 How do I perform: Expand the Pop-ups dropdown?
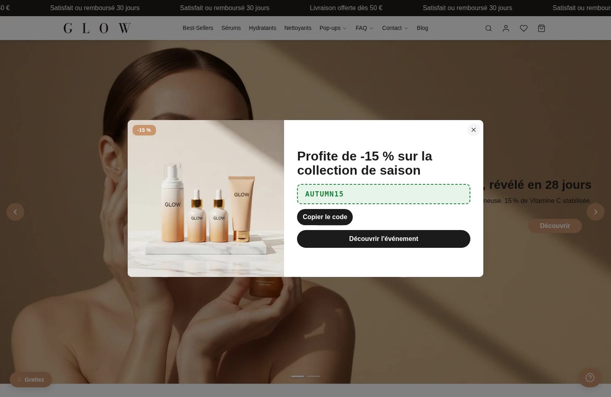(333, 28)
